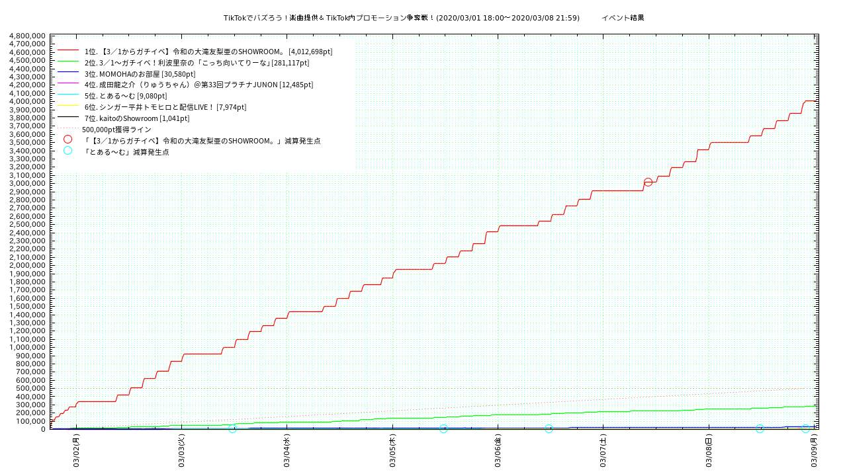This screenshot has width=847, height=476.
Task: Click cyan marker between 03/05 and 03/06
Action: [x=443, y=429]
